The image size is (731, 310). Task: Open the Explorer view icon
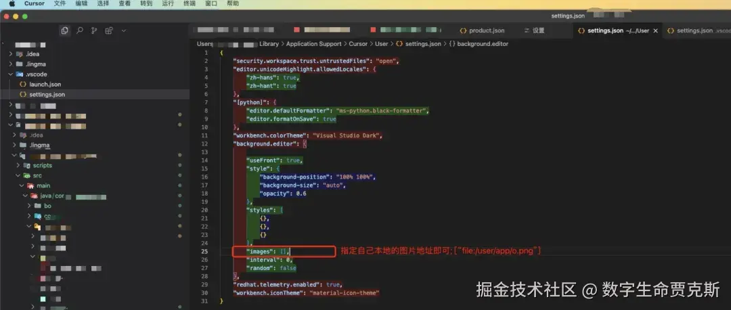click(x=64, y=30)
